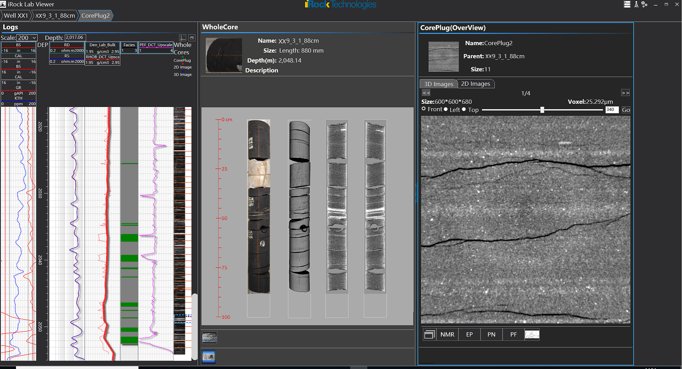Select the Front view radio button
This screenshot has height=369, width=682.
click(423, 109)
